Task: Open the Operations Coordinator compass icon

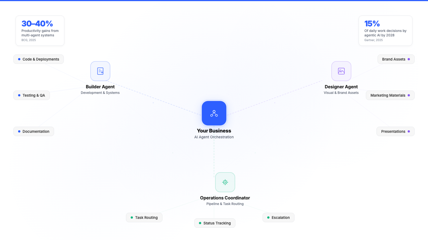Action: pyautogui.click(x=225, y=182)
